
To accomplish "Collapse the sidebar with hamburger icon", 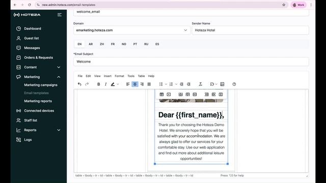I will pyautogui.click(x=60, y=15).
